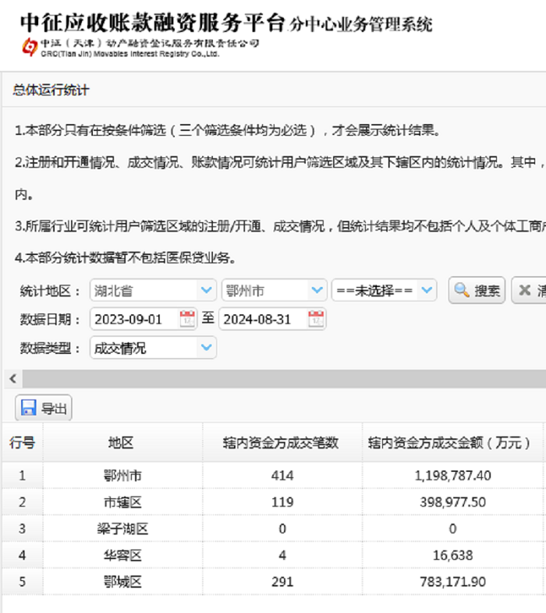Select the 市辖区 table cell
Image resolution: width=546 pixels, height=613 pixels.
[122, 502]
